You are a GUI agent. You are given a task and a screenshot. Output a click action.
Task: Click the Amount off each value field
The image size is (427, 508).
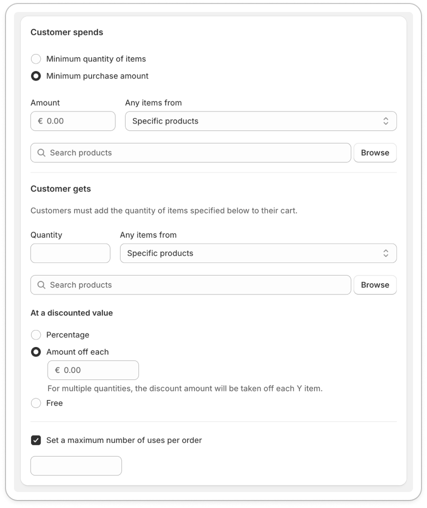click(x=93, y=370)
